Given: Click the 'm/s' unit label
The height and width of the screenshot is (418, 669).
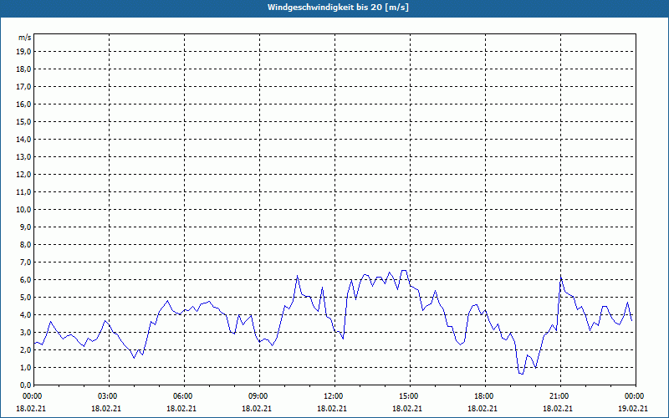Looking at the screenshot, I should [25, 38].
